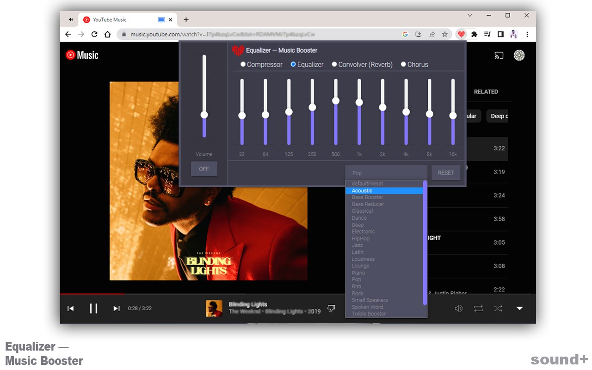Image resolution: width=592 pixels, height=370 pixels.
Task: Close the YouTube Music tab
Action: [x=171, y=20]
